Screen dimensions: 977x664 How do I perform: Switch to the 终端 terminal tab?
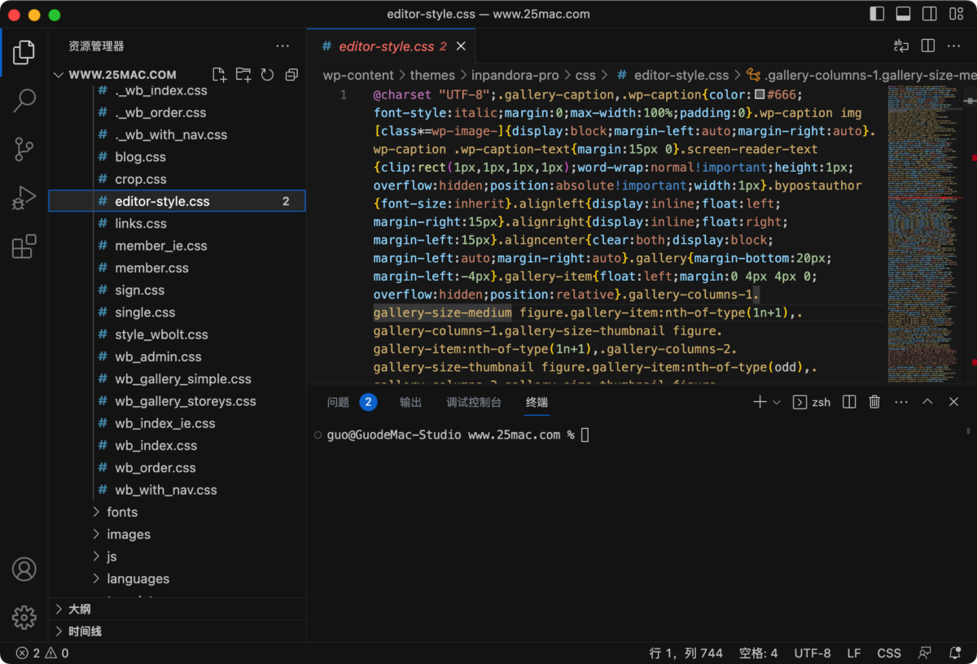pos(537,402)
